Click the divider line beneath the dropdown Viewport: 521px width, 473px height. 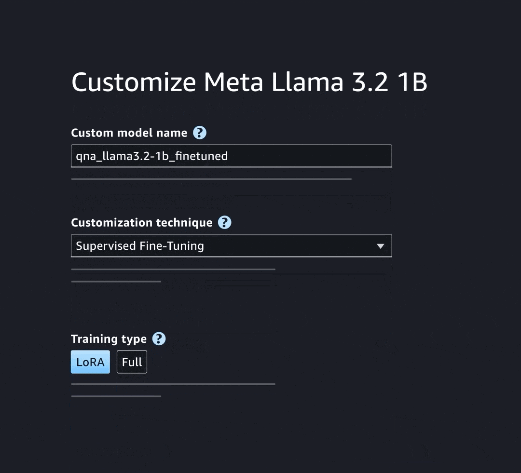pos(173,269)
